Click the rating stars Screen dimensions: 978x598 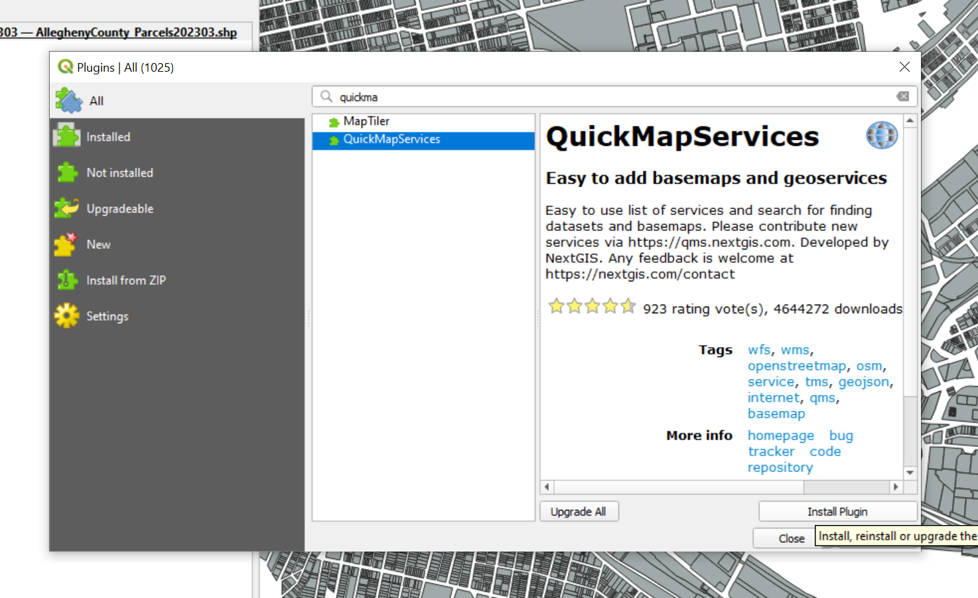pyautogui.click(x=592, y=306)
